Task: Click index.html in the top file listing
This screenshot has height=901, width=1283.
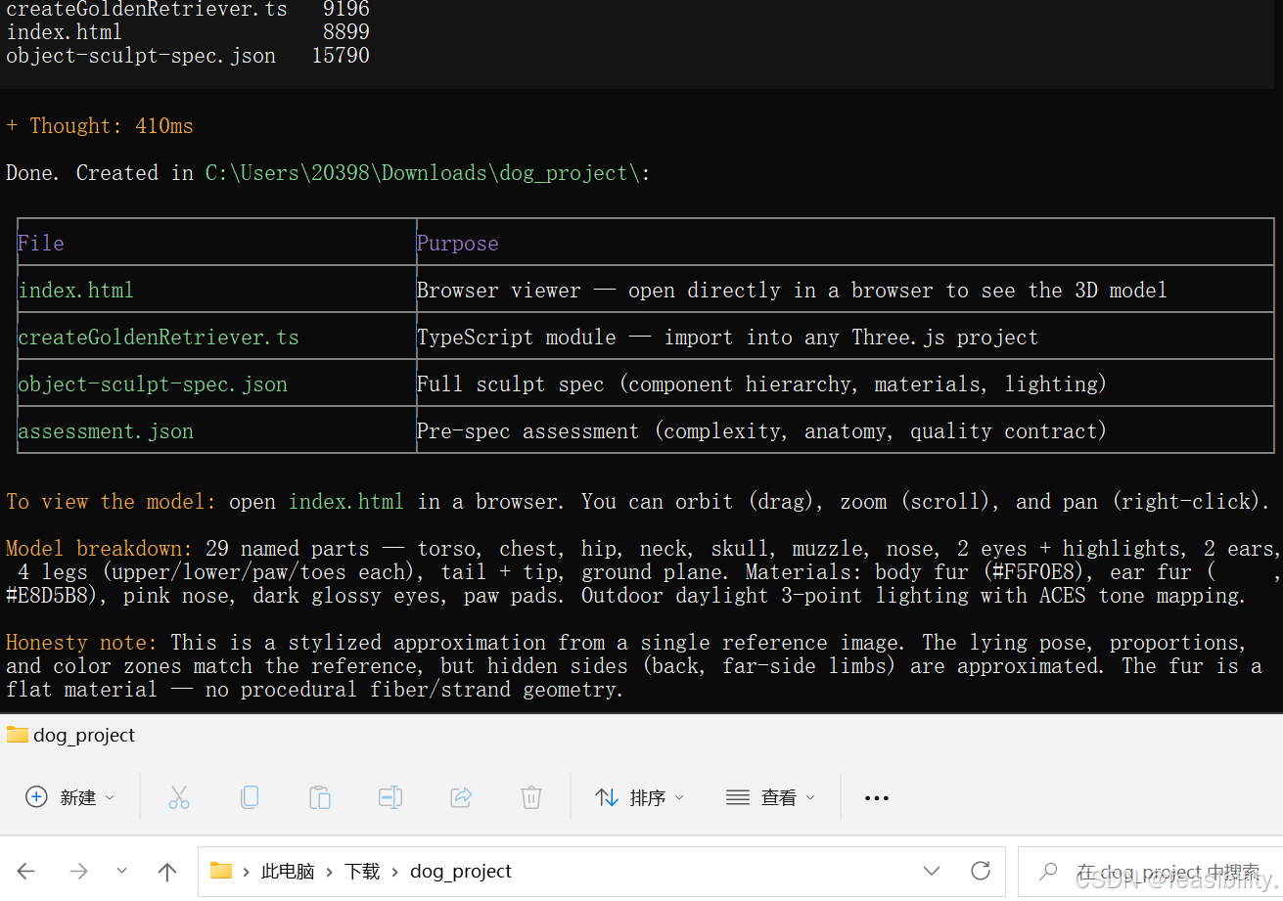Action: pyautogui.click(x=64, y=32)
